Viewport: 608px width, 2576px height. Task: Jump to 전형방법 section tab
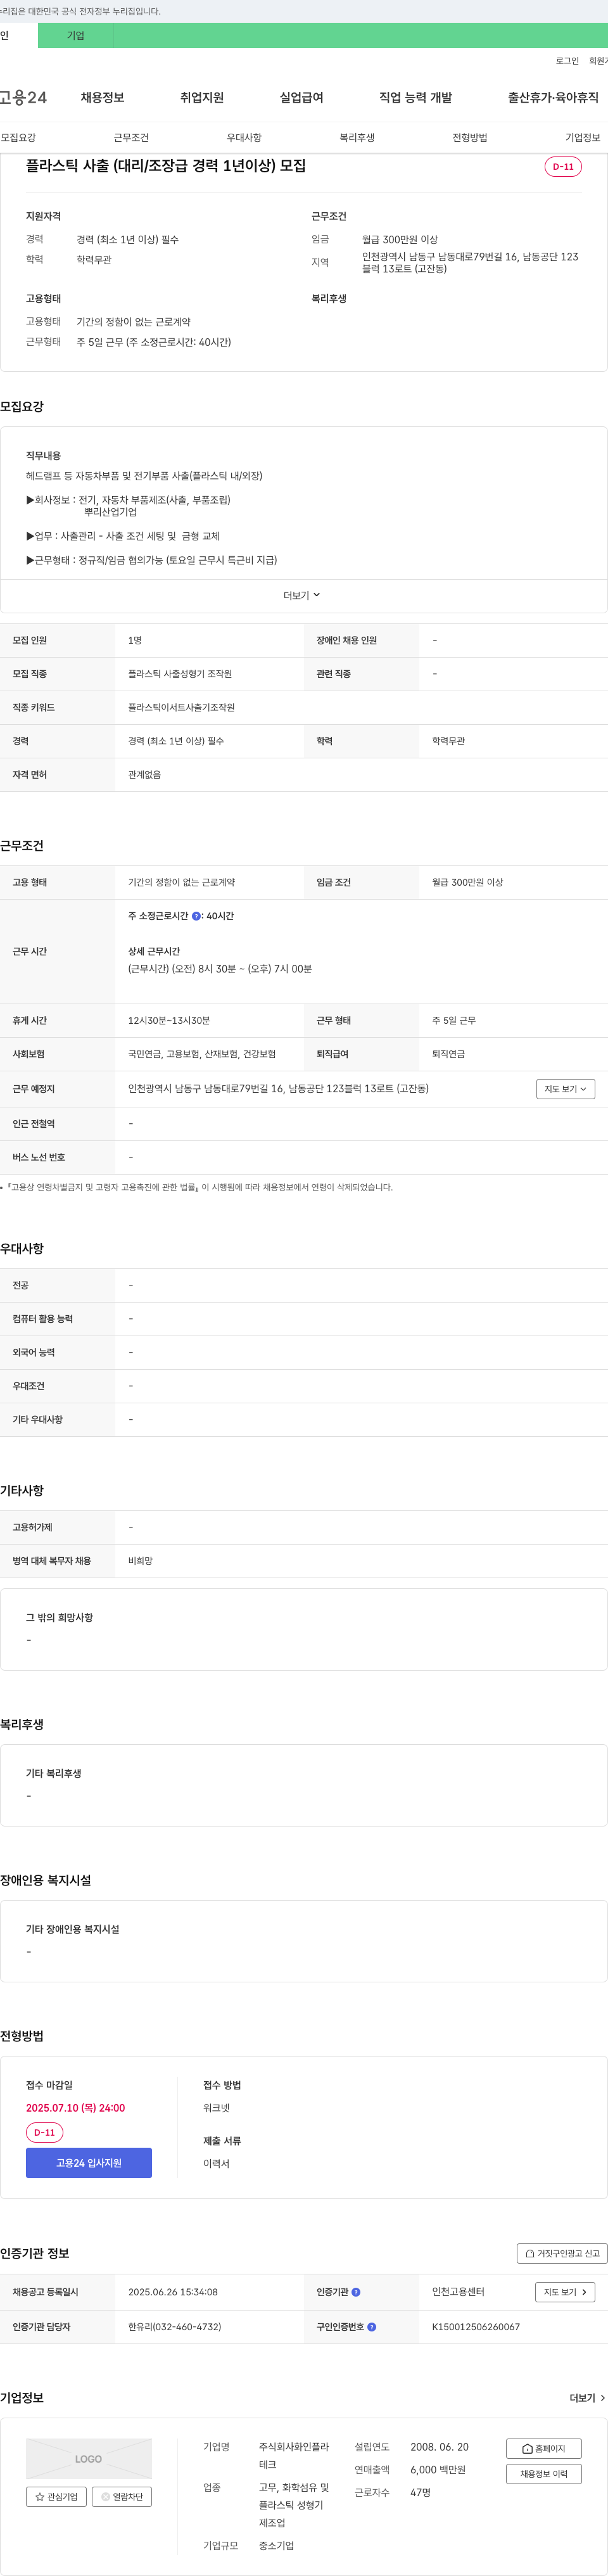(470, 138)
